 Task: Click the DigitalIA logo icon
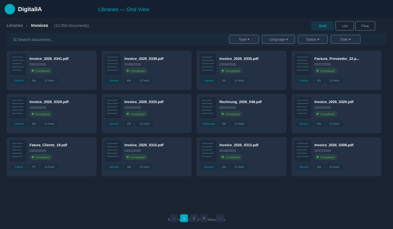[x=10, y=9]
